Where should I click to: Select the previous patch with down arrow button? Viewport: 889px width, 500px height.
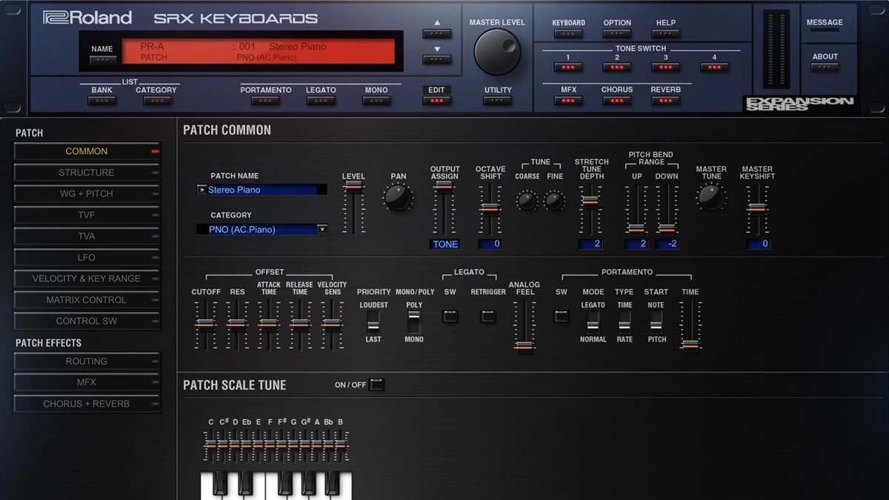pyautogui.click(x=436, y=59)
